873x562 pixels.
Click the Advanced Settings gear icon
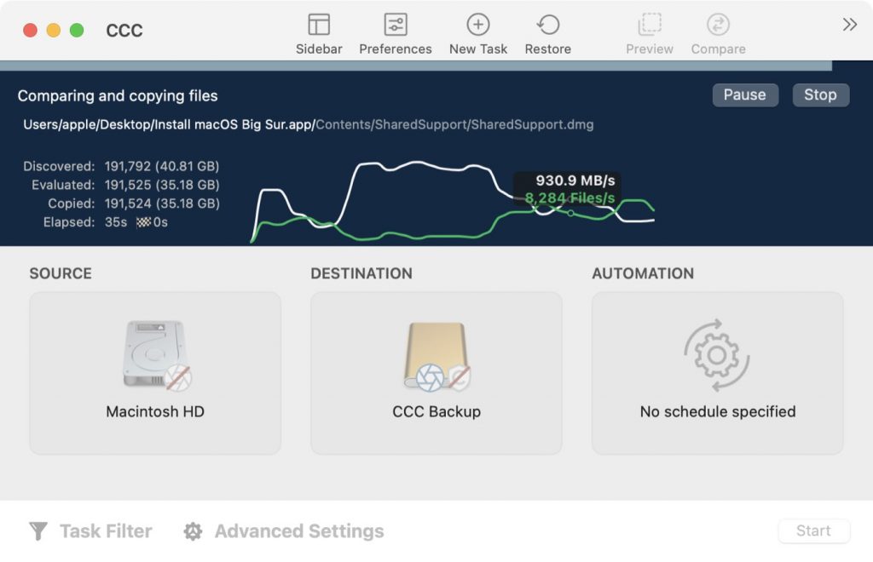(193, 530)
